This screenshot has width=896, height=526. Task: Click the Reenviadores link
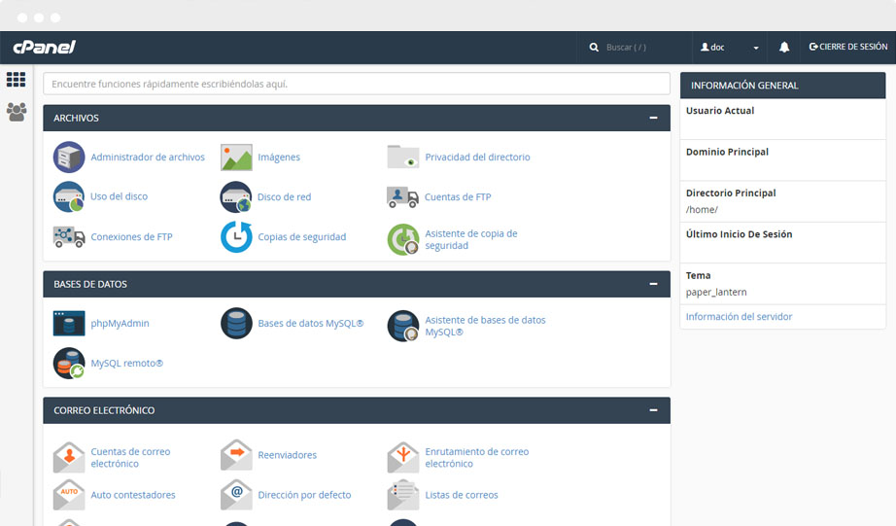click(x=287, y=455)
